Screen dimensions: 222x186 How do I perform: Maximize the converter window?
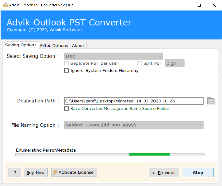pos(199,5)
